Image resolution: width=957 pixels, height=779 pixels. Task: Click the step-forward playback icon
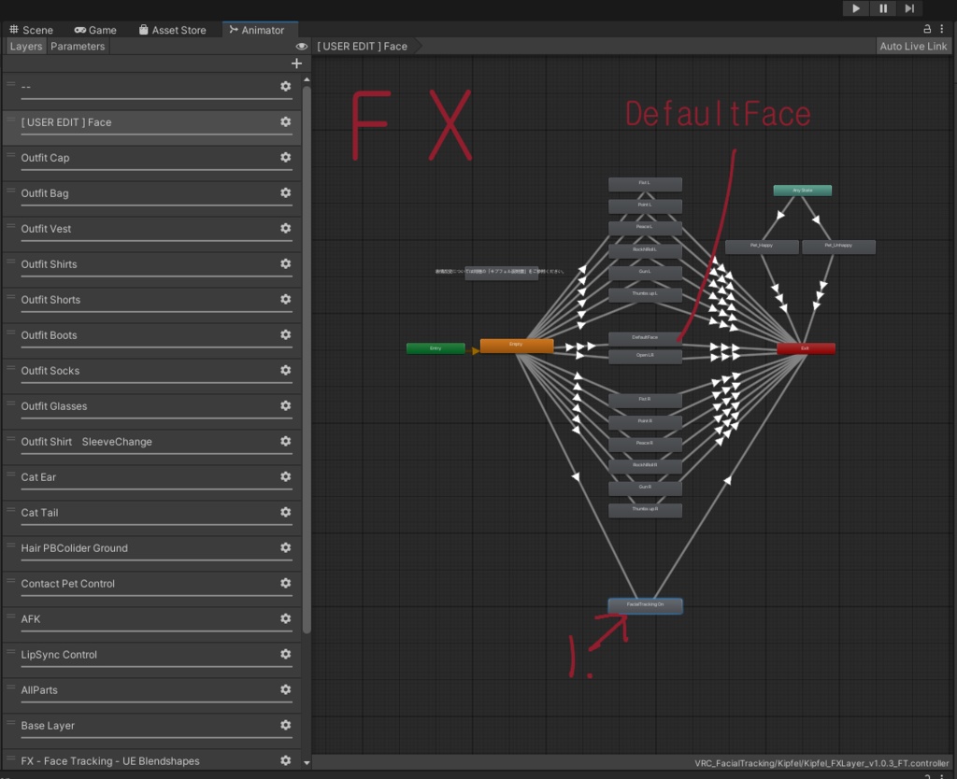(907, 8)
